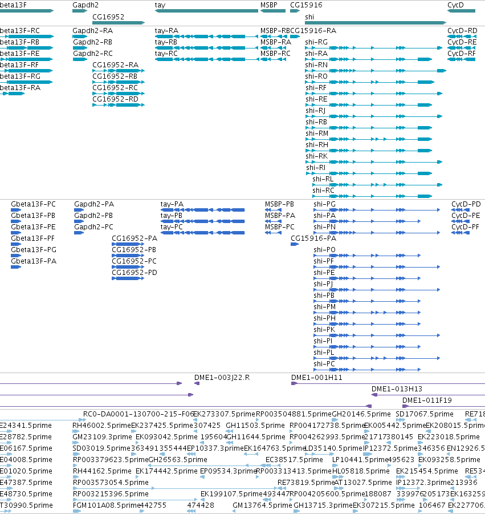The height and width of the screenshot is (514, 485).
Task: Click BAC label DME1-001H11
Action: 317,378
